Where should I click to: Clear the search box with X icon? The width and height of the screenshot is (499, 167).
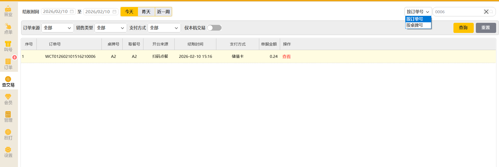tap(486, 12)
